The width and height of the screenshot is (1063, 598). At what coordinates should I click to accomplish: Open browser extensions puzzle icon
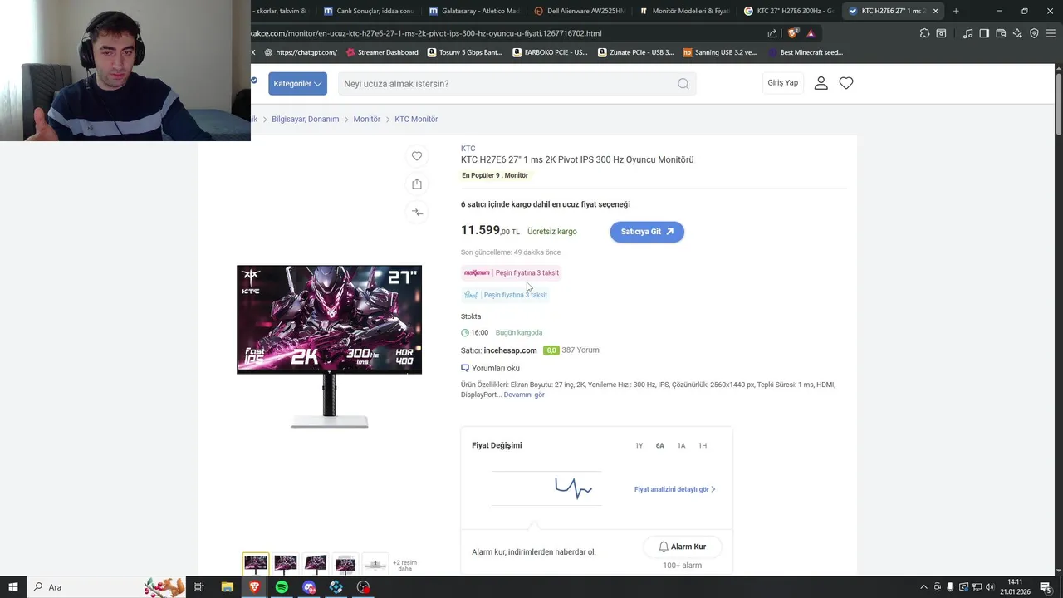924,33
